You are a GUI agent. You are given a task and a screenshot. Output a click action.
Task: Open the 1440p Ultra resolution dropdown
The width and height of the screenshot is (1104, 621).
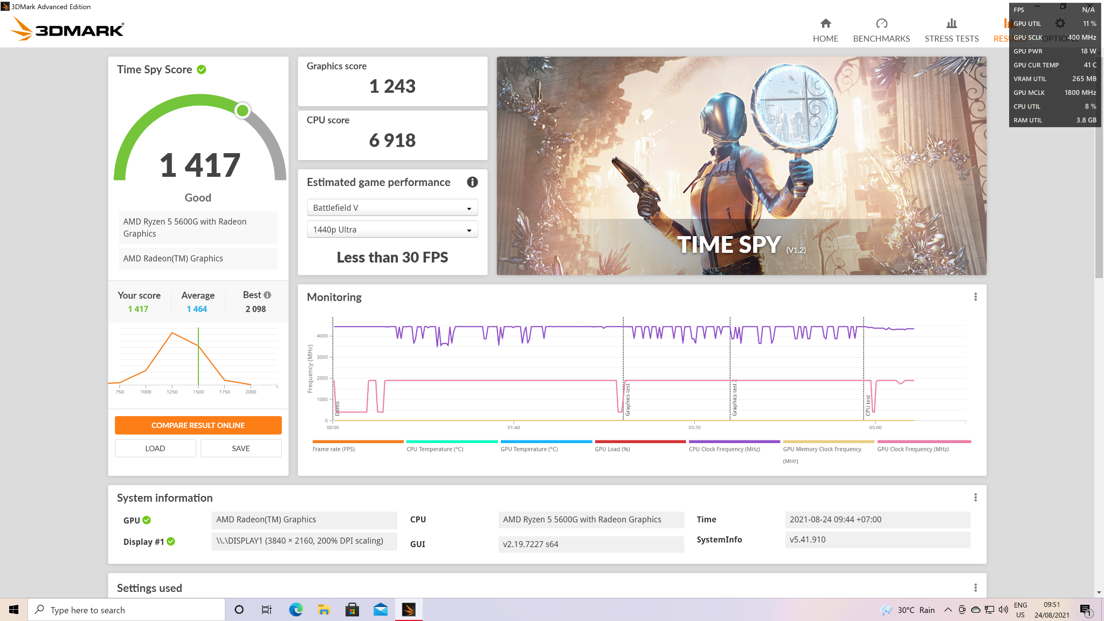click(392, 229)
